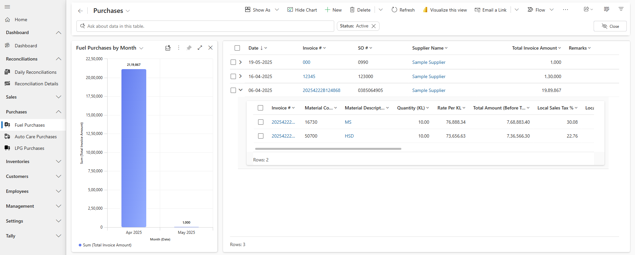Viewport: 635px width, 255px height.
Task: Pin the Fuel Purchases chart
Action: [189, 48]
